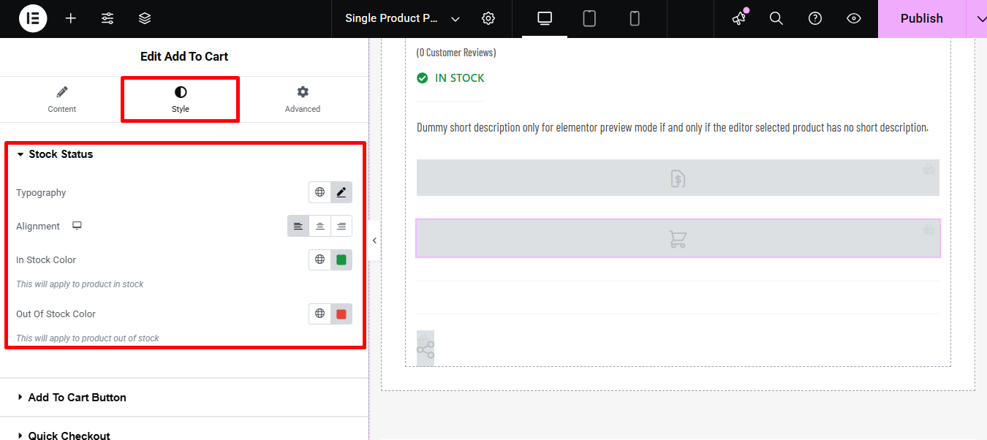Select center alignment for stock status
This screenshot has height=440, width=987.
click(x=319, y=226)
